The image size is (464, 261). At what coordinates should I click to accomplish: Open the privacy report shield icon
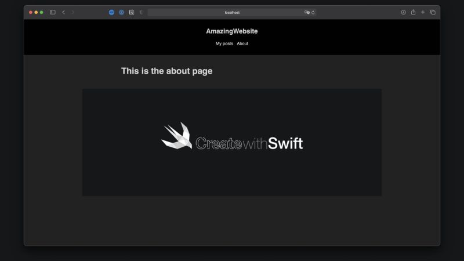[142, 12]
